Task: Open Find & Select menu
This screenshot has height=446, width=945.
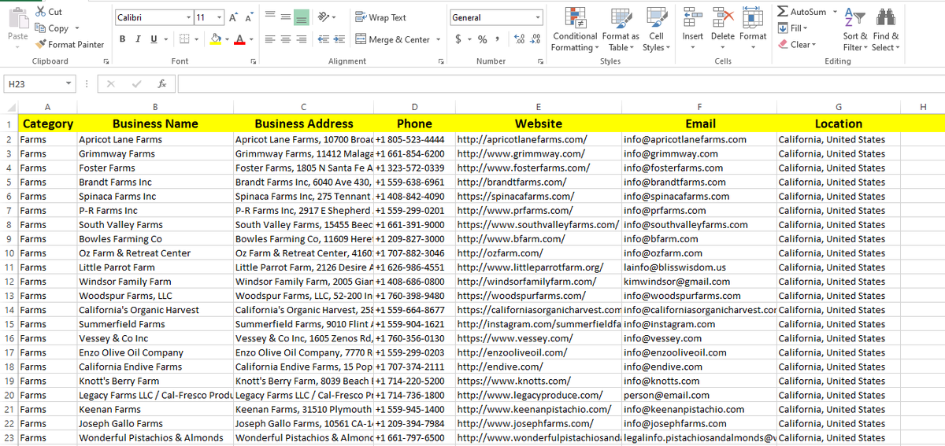Action: [885, 29]
